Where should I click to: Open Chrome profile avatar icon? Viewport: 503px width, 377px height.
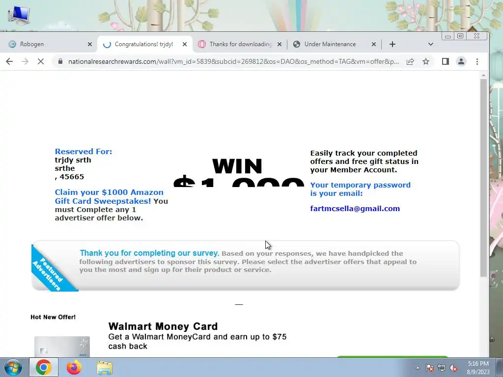coord(461,61)
